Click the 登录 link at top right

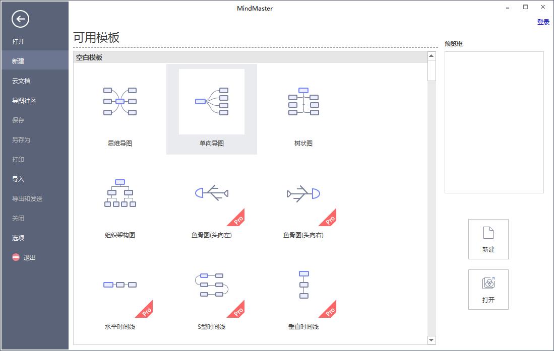[543, 22]
